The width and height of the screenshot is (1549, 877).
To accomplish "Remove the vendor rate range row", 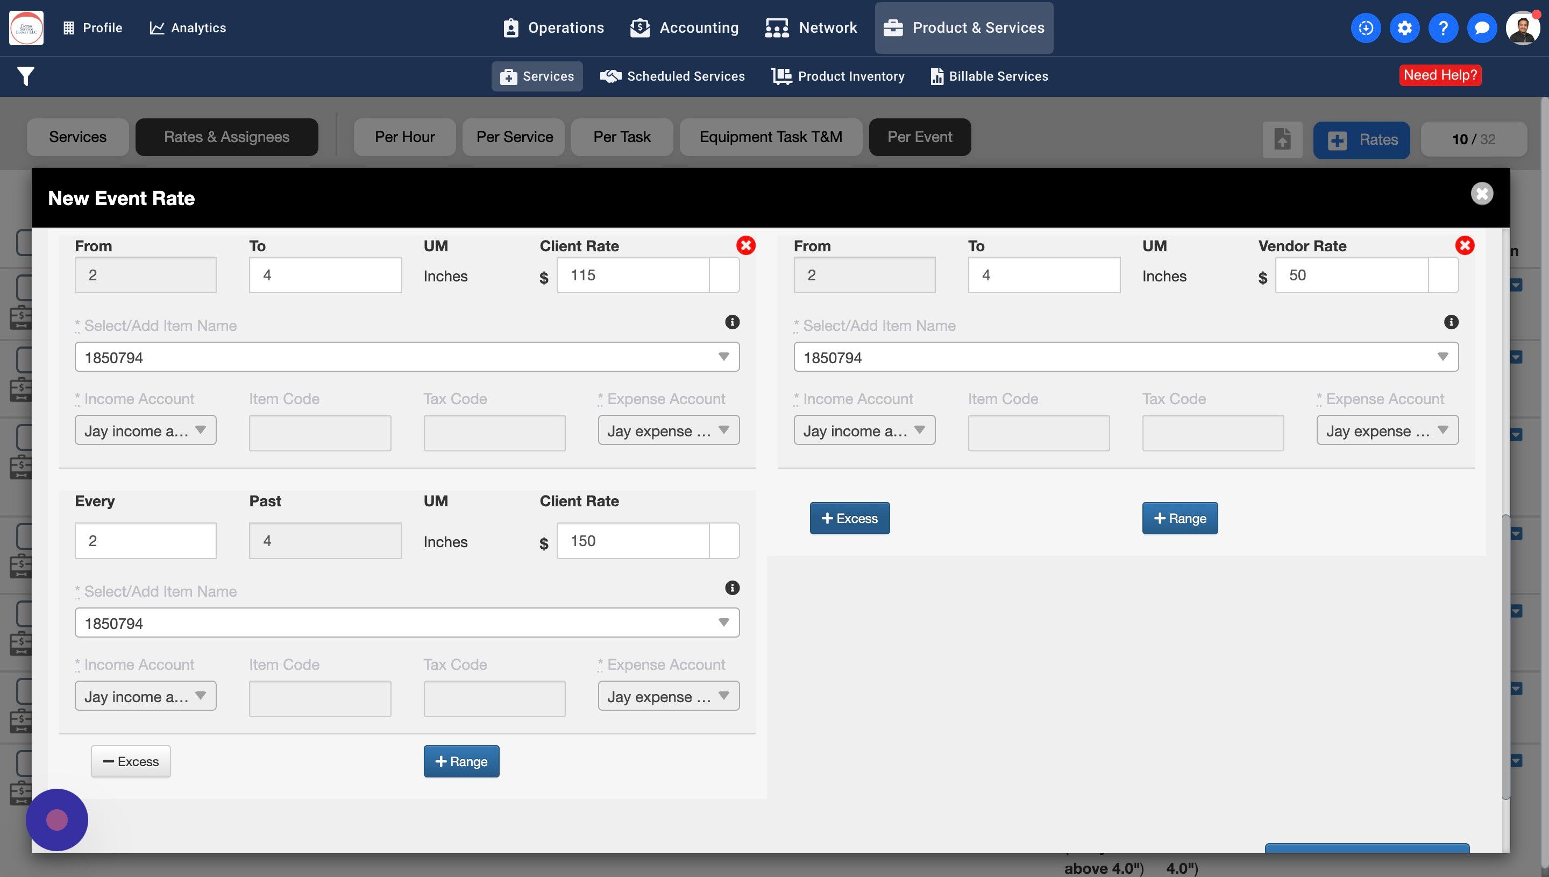I will (x=1464, y=245).
